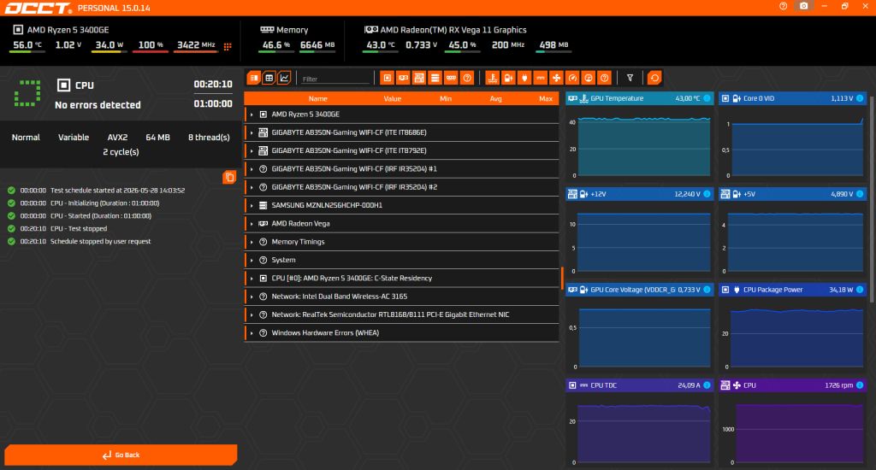The image size is (876, 470).
Task: Toggle the GPU Temperature graph blue dot
Action: click(x=707, y=98)
